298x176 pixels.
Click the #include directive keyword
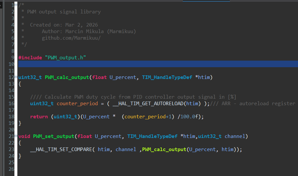30,58
